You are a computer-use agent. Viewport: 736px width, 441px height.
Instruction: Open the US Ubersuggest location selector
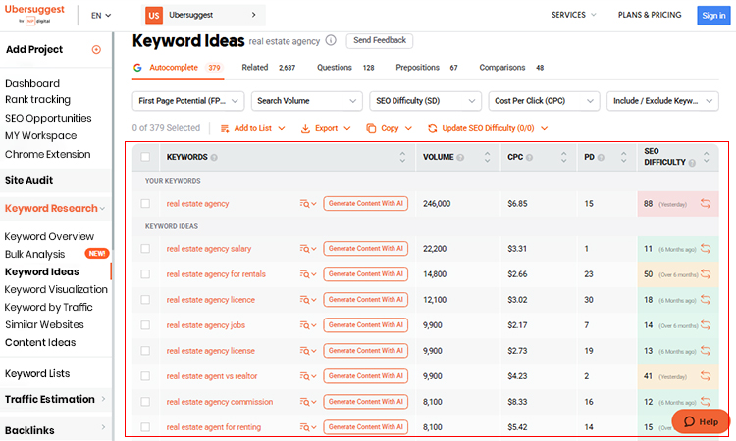203,15
